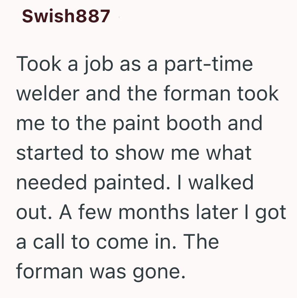Click the "forman" in the last line
297x298 pixels.
50,271
